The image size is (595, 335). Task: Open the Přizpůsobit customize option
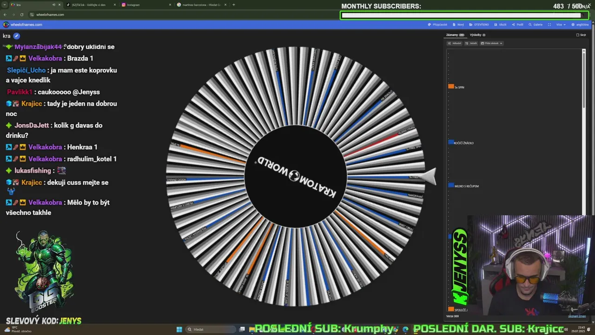tap(438, 25)
